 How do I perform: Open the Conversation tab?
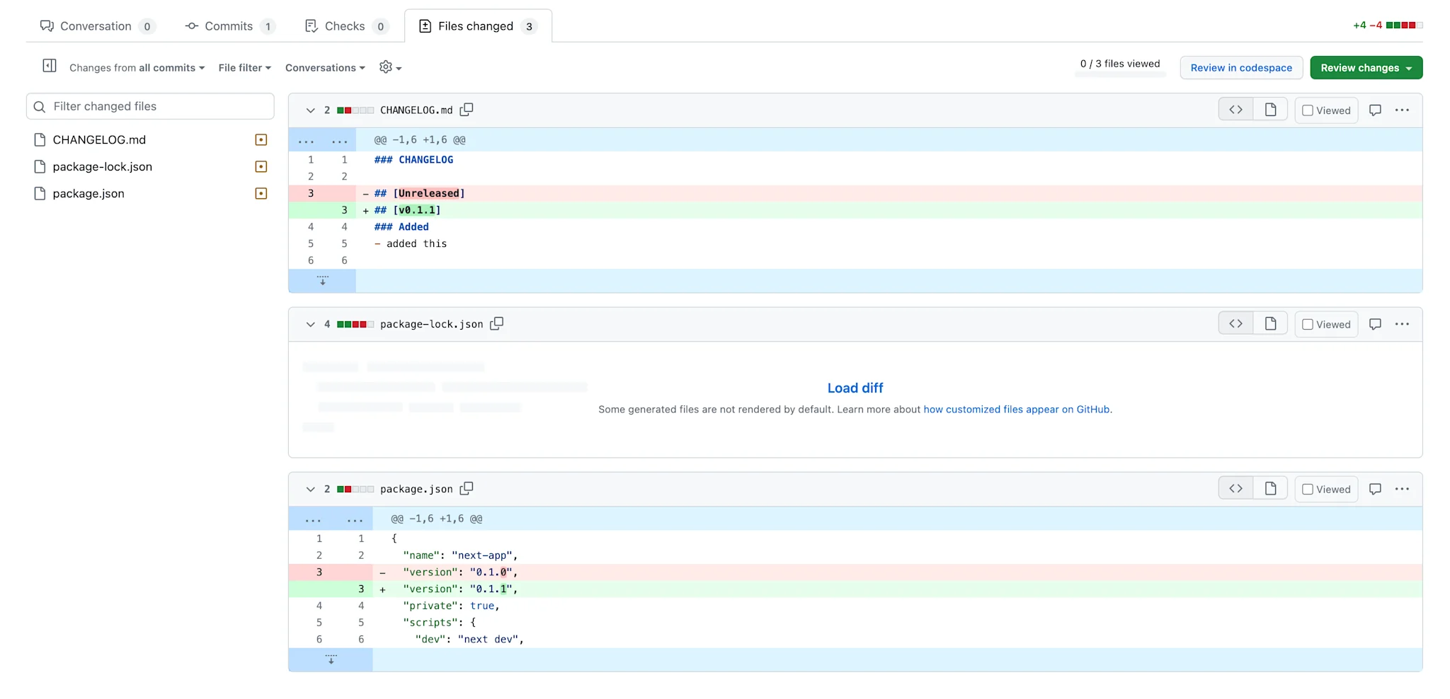(x=96, y=25)
